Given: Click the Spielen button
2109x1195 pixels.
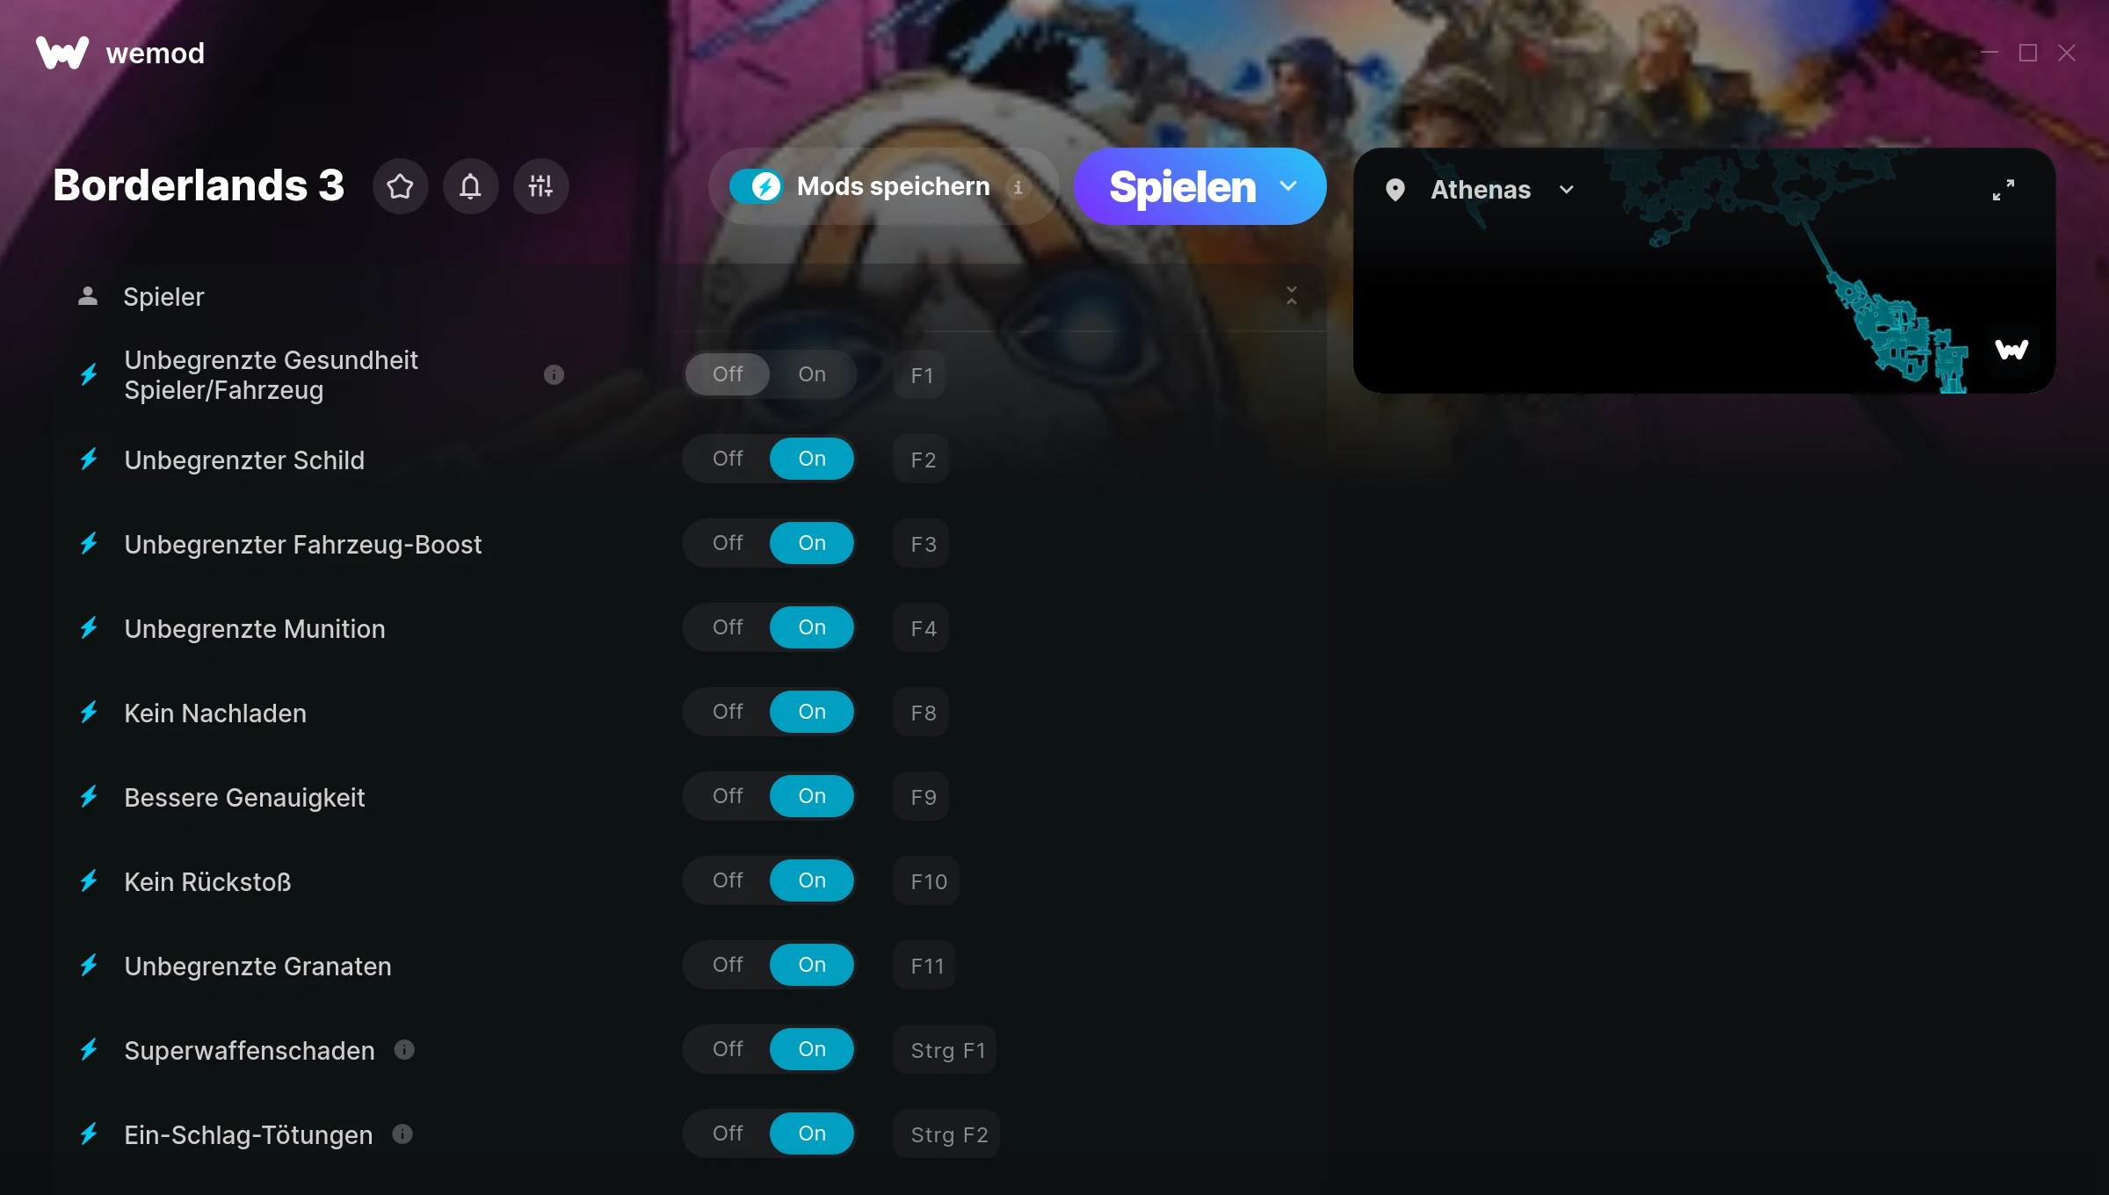Looking at the screenshot, I should pos(1182,186).
